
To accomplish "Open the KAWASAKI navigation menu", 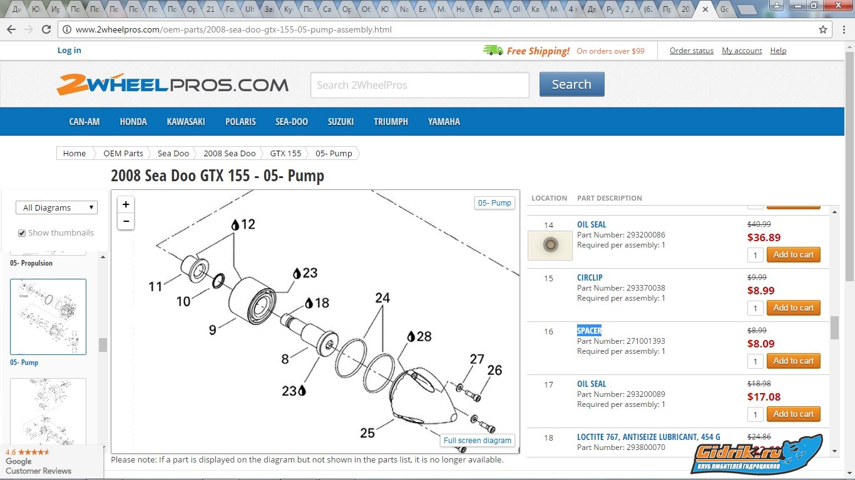I will (x=186, y=122).
